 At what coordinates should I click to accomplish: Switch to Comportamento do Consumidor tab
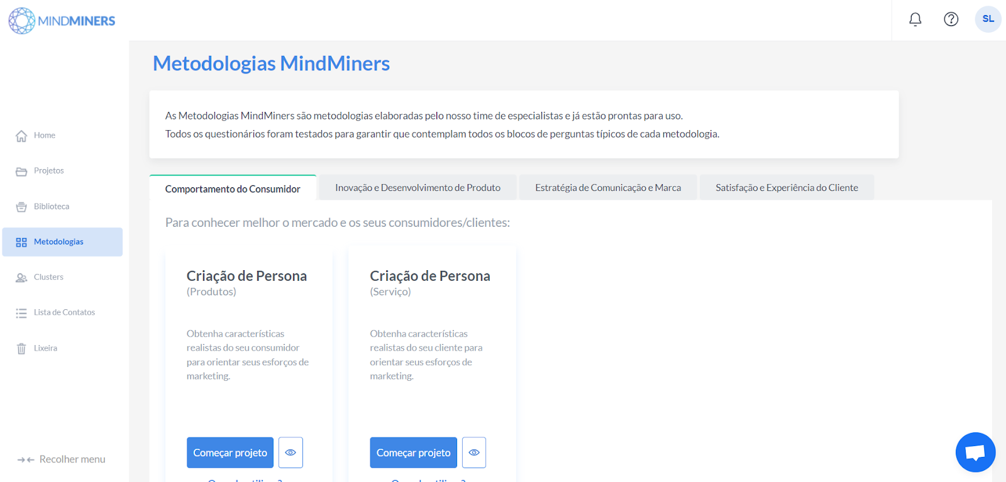pos(233,189)
